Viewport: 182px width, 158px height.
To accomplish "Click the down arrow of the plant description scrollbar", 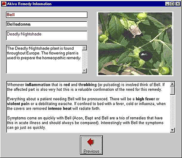I will tap(85, 71).
